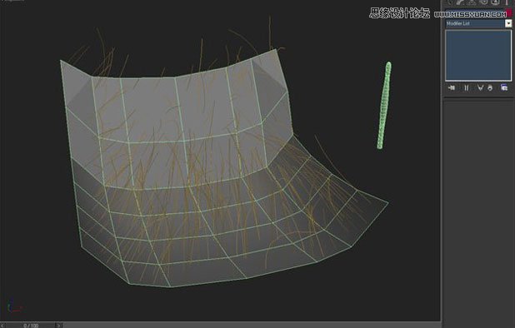Click the red object color swatch

[509, 12]
